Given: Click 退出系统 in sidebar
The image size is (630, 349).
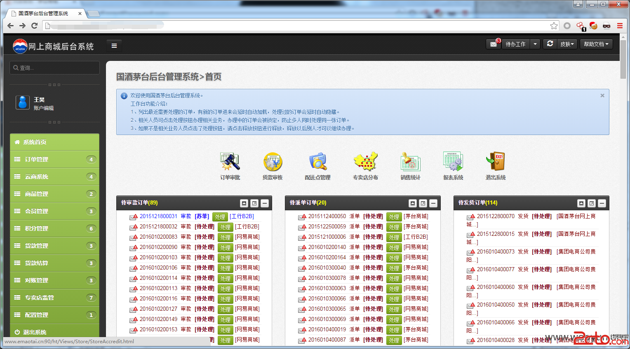Looking at the screenshot, I should coord(54,332).
